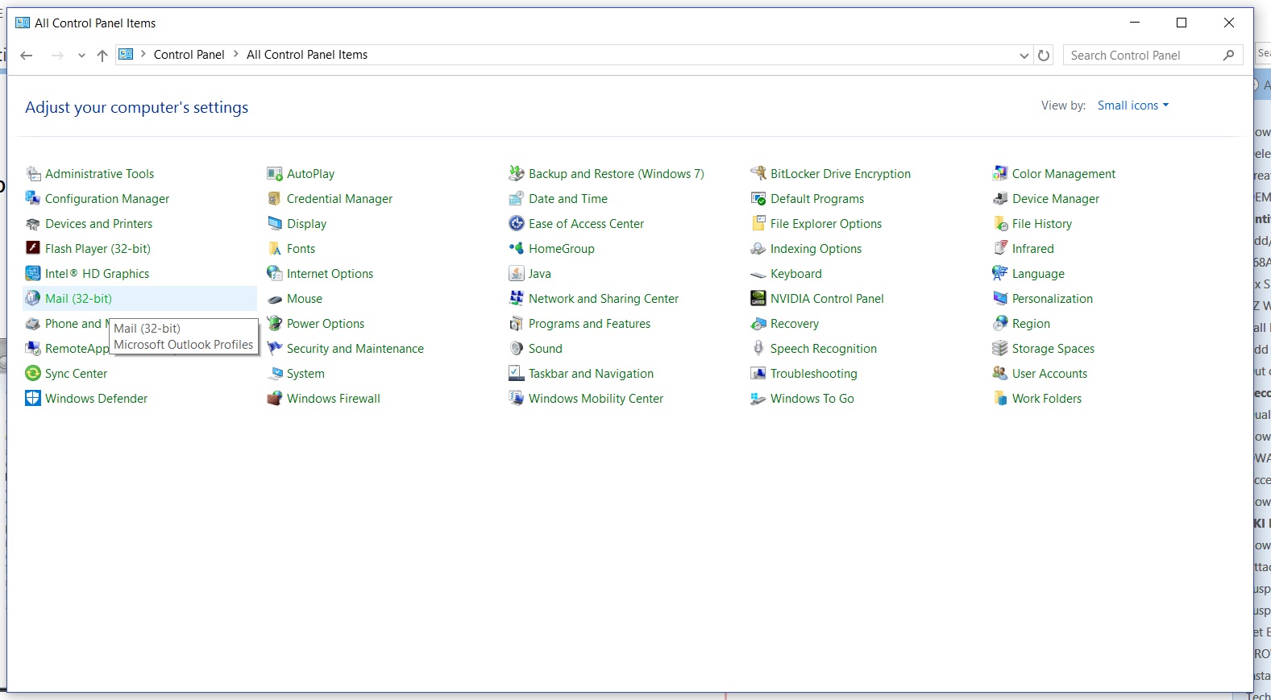
Task: Click the Sound speaker icon
Action: tap(517, 349)
